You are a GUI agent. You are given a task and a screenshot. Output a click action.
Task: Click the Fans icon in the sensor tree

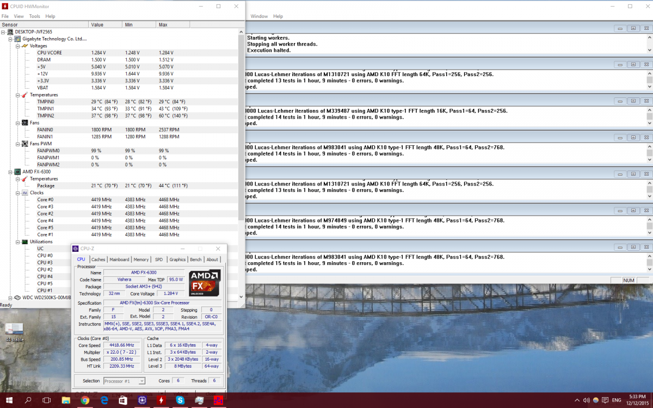coord(24,122)
